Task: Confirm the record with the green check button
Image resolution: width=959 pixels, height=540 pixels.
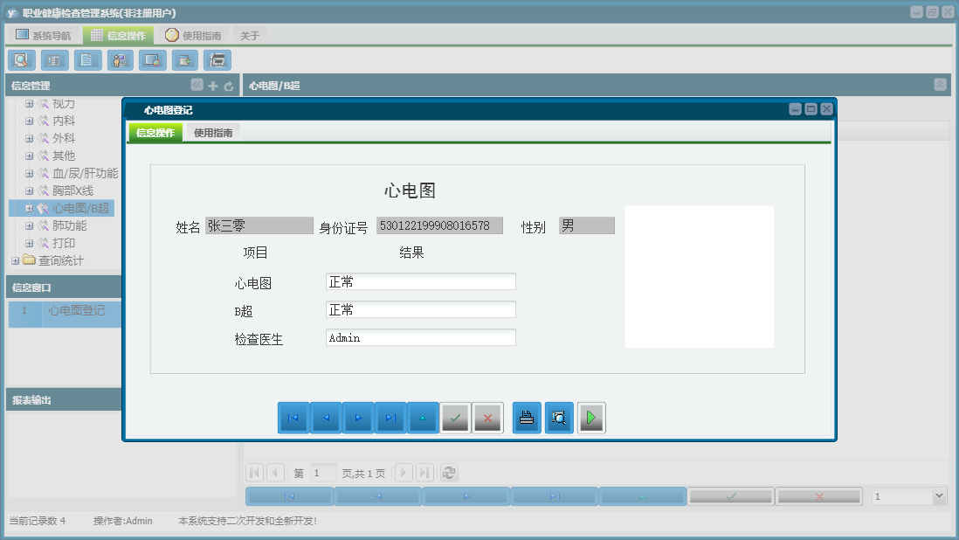Action: click(455, 418)
